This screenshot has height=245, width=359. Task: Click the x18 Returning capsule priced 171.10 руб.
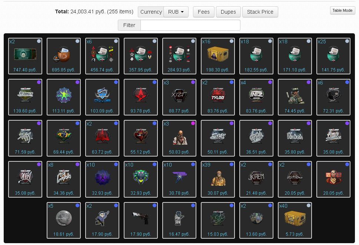[x=295, y=56]
